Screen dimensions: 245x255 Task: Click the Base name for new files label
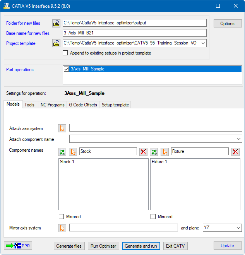click(x=28, y=33)
